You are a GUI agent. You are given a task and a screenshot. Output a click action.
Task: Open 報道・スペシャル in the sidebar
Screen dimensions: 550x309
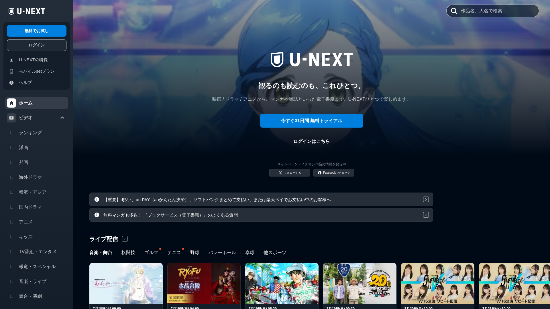click(x=37, y=267)
